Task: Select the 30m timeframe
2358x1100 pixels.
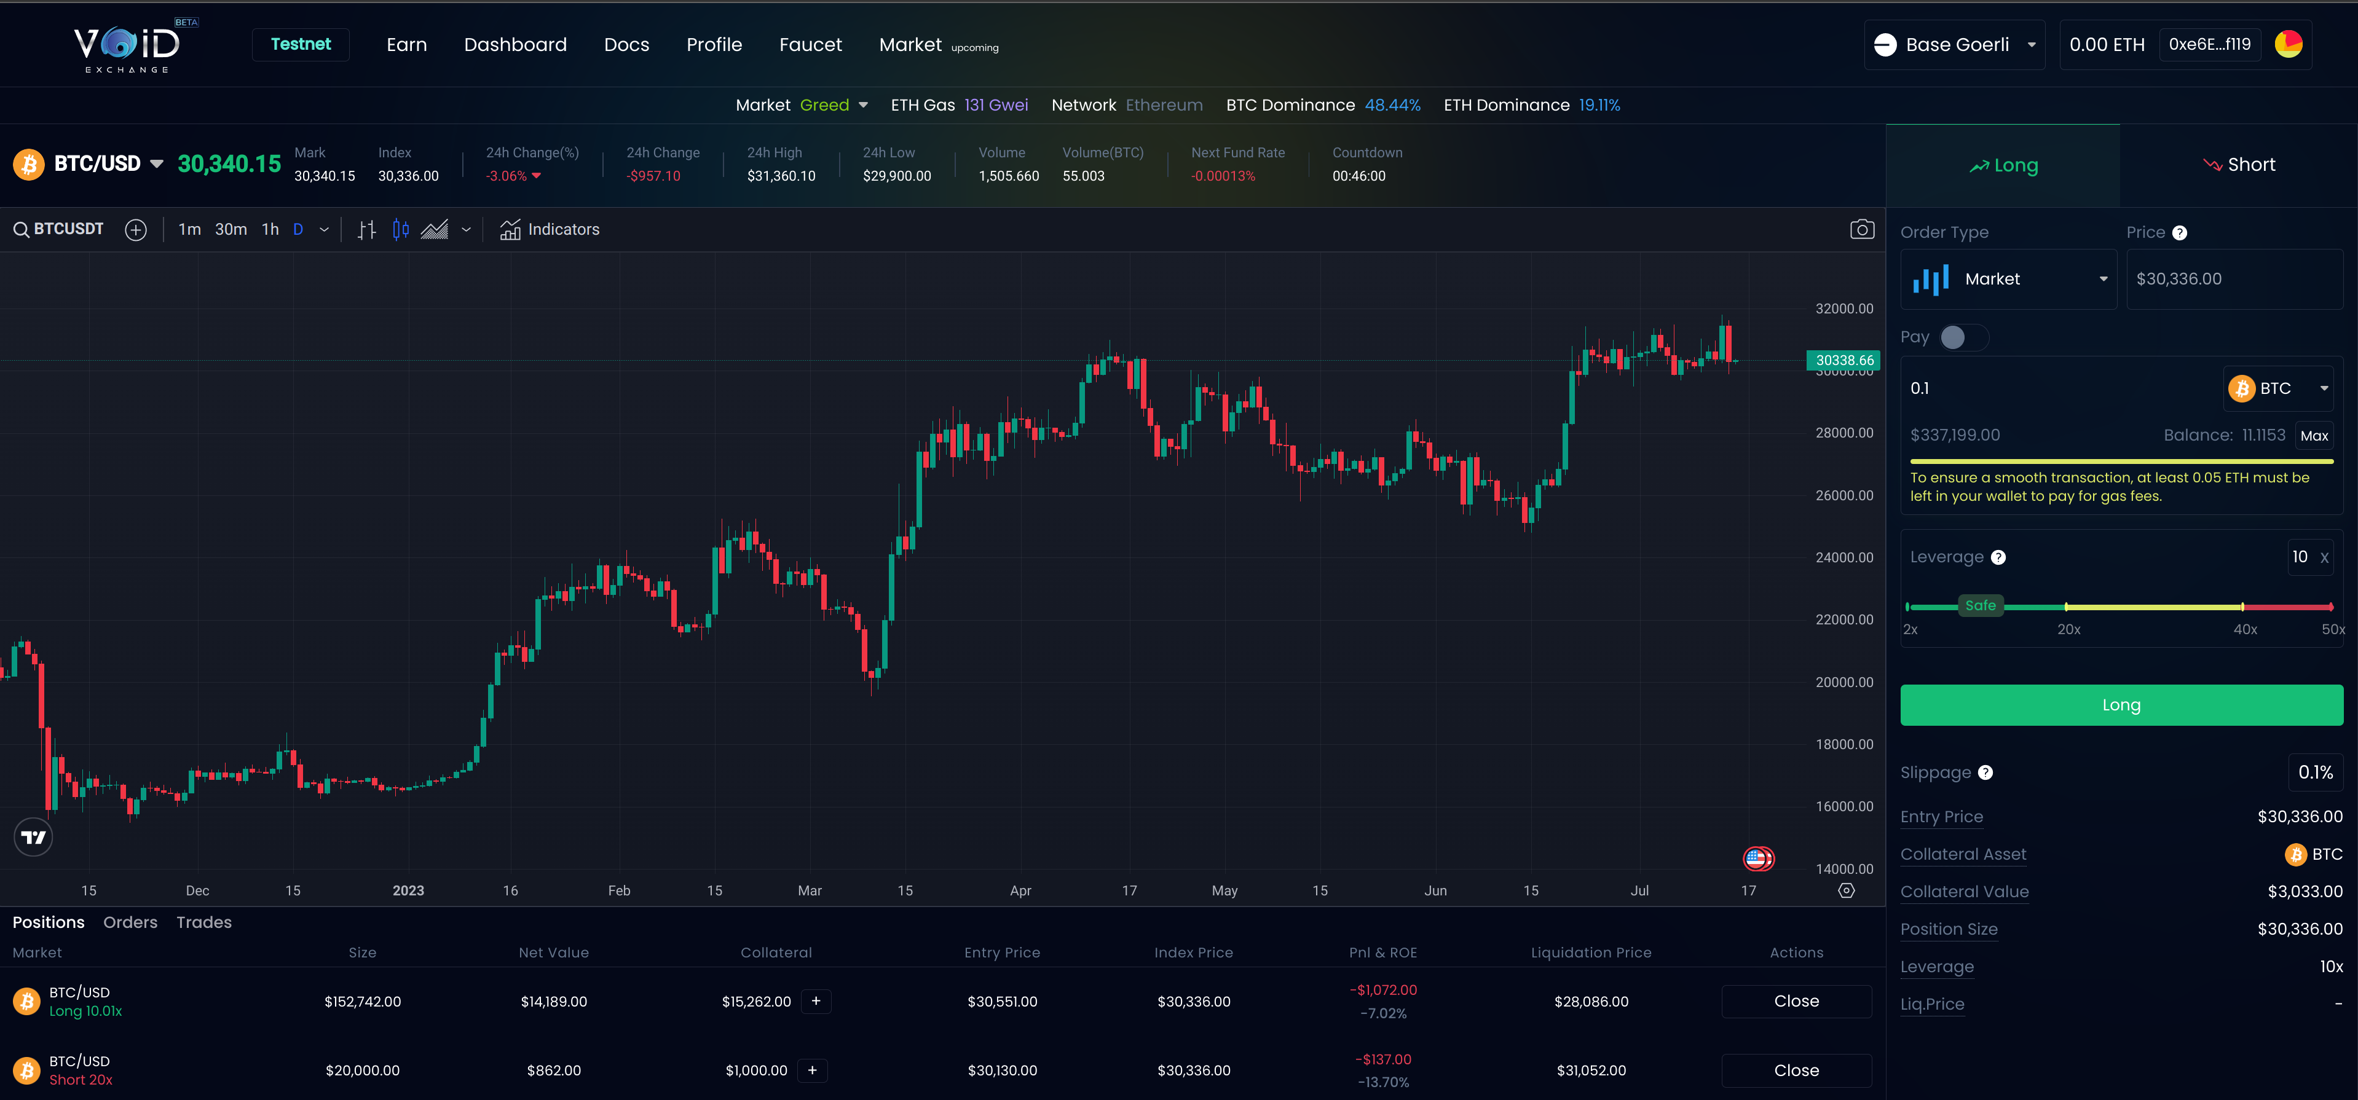Action: [231, 230]
